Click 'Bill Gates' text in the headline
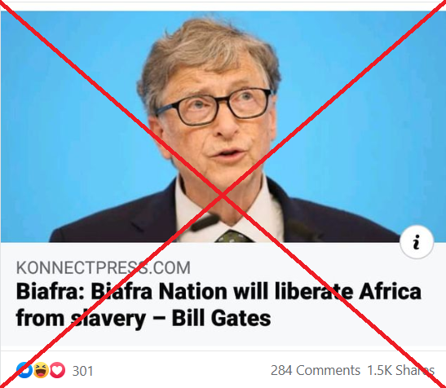The height and width of the screenshot is (388, 446). (221, 318)
